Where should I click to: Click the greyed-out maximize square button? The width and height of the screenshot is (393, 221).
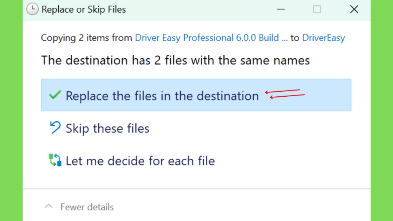point(317,10)
